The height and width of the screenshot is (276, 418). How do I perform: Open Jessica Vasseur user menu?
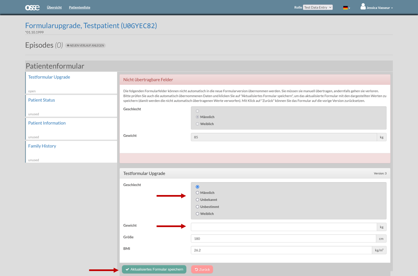[379, 8]
